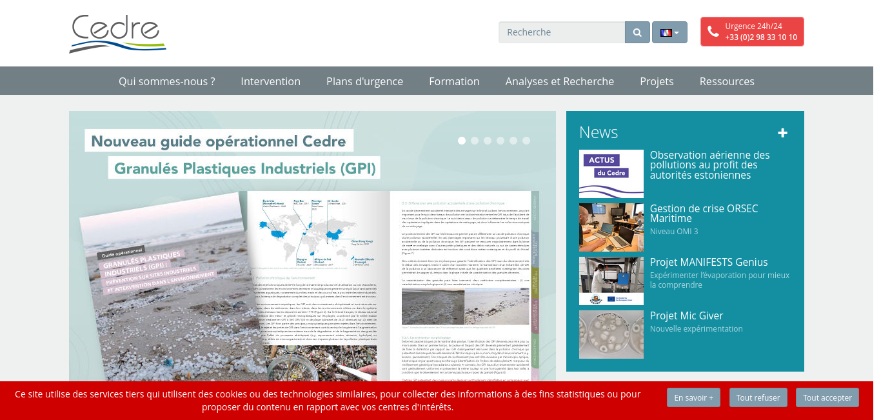This screenshot has height=420, width=881.
Task: Click the Cedre logo
Action: 118,34
